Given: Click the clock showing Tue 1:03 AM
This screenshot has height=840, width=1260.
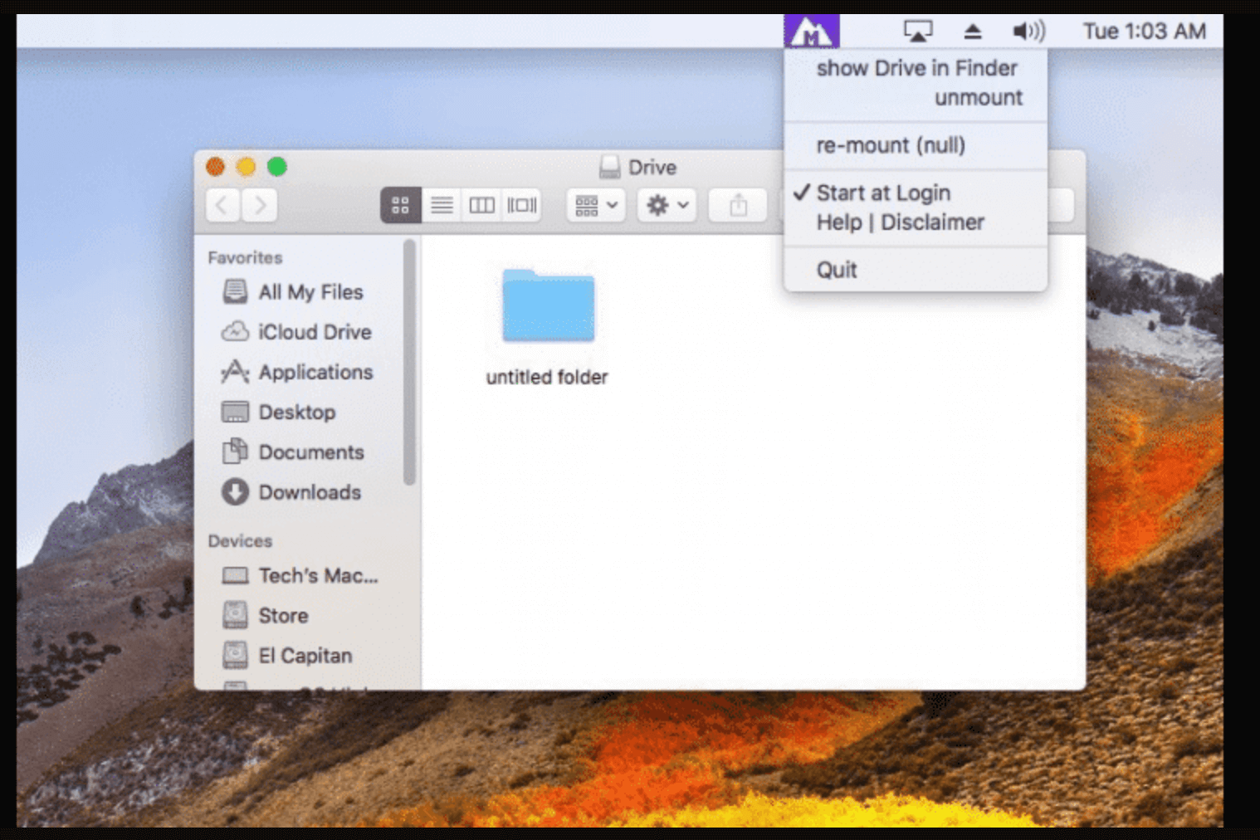Looking at the screenshot, I should [x=1145, y=31].
